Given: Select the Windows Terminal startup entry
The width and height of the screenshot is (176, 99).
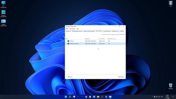Looking at the screenshot, I should [x=95, y=43].
